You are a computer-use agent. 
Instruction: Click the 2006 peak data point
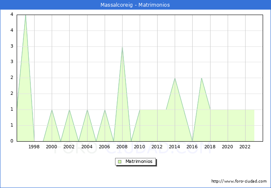coord(105,110)
